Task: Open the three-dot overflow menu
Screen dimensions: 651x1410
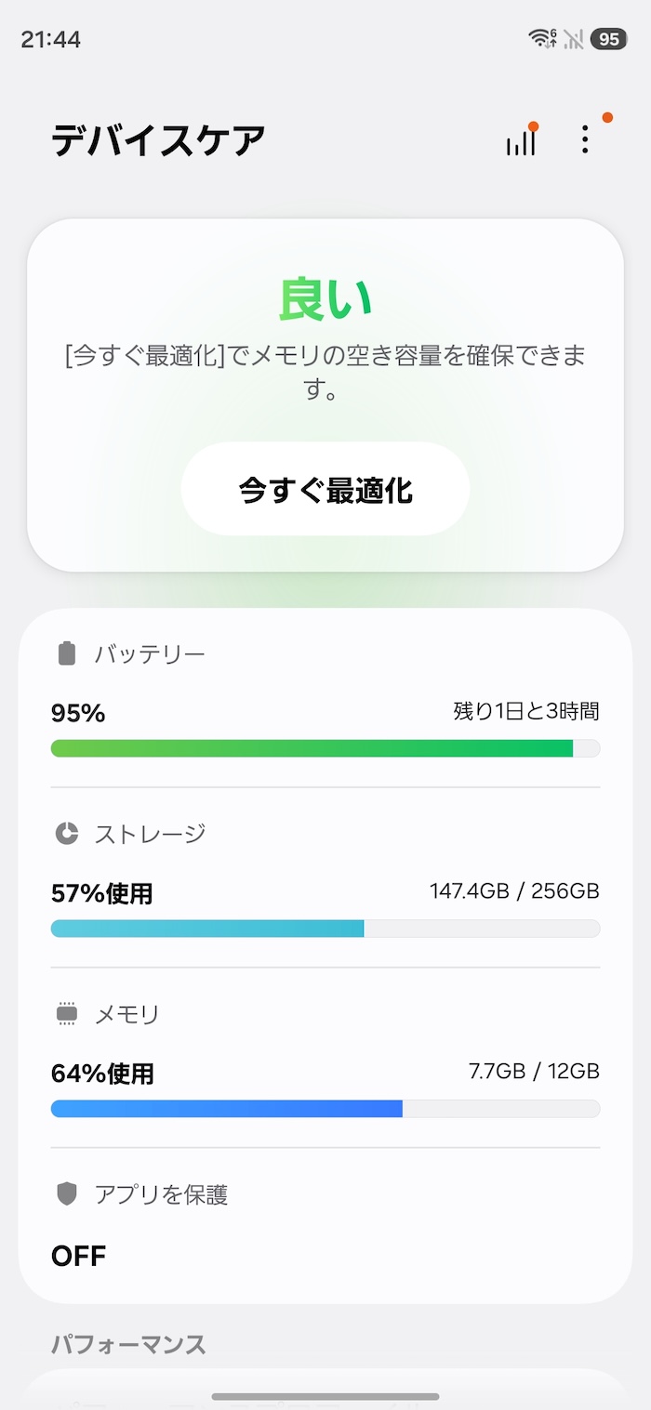Action: click(585, 139)
